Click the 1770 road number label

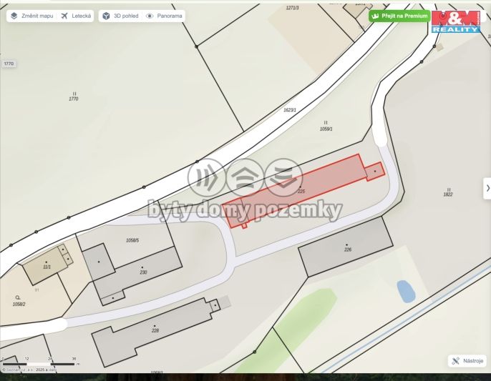click(x=9, y=64)
